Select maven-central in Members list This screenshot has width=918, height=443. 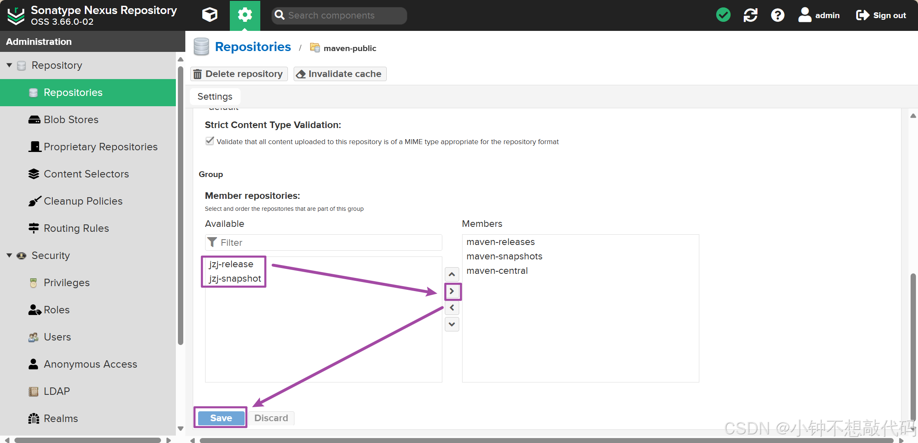pos(497,271)
